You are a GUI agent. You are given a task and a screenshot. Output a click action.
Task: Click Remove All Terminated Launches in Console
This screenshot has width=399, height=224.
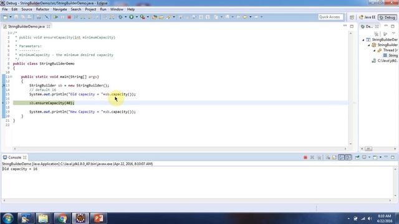tap(319, 157)
